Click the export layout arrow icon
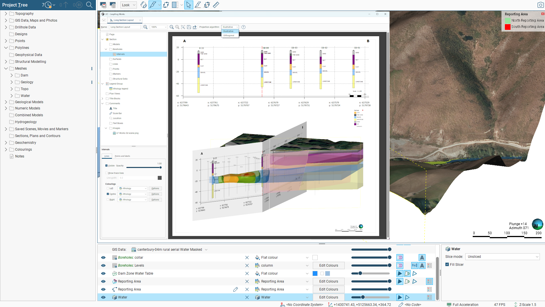 195,27
